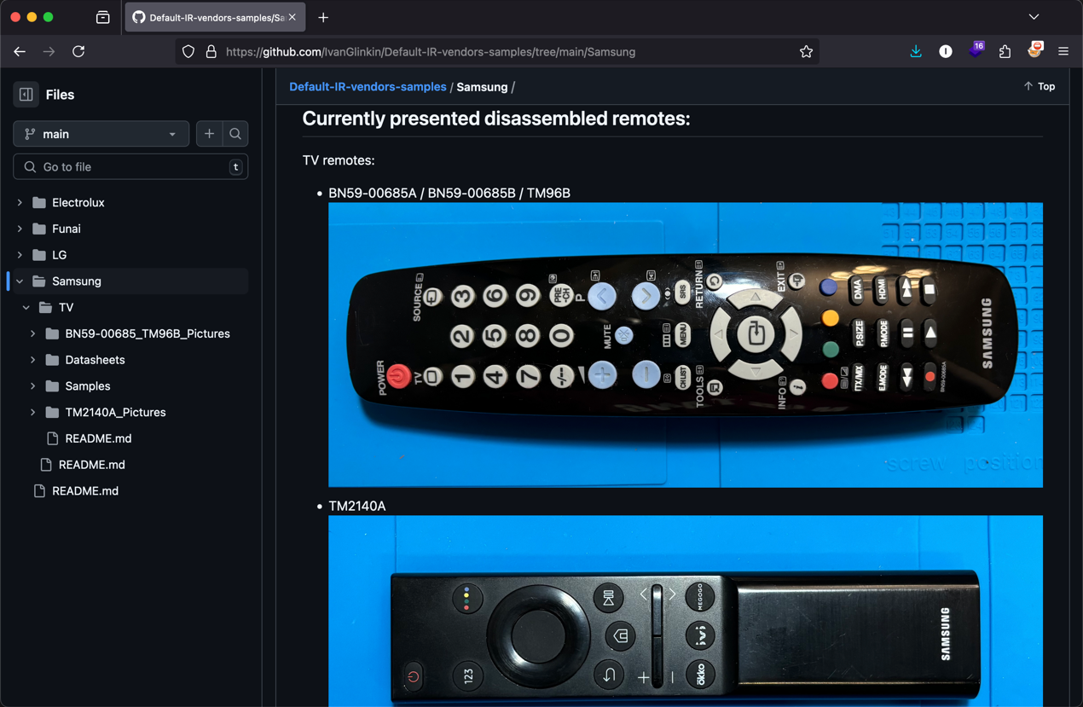Reload the current page

click(78, 51)
